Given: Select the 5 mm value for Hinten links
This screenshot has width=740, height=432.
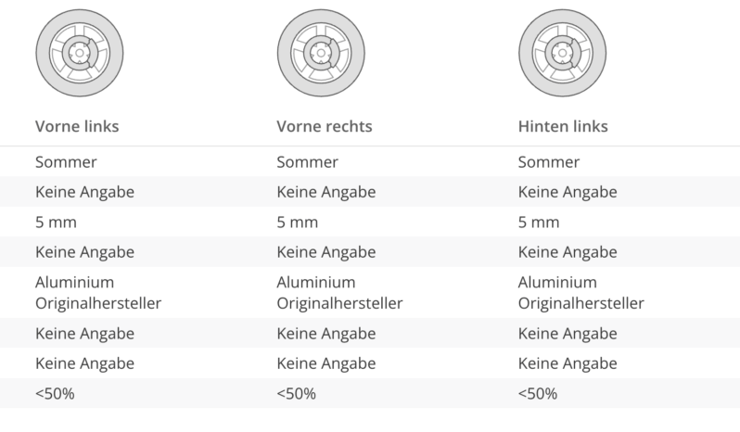Looking at the screenshot, I should 538,222.
